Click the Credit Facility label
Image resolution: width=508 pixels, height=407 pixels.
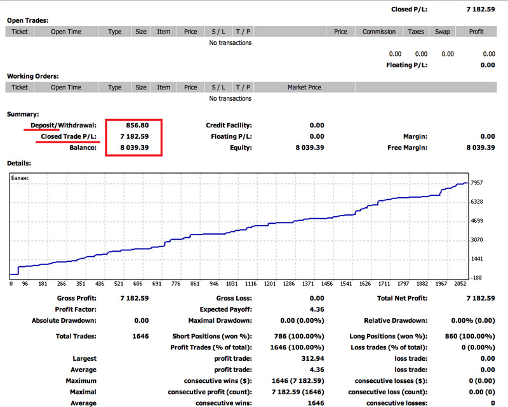pyautogui.click(x=229, y=126)
